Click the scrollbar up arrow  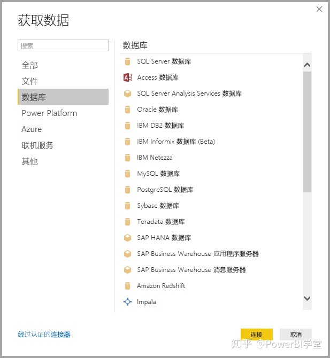(x=308, y=65)
